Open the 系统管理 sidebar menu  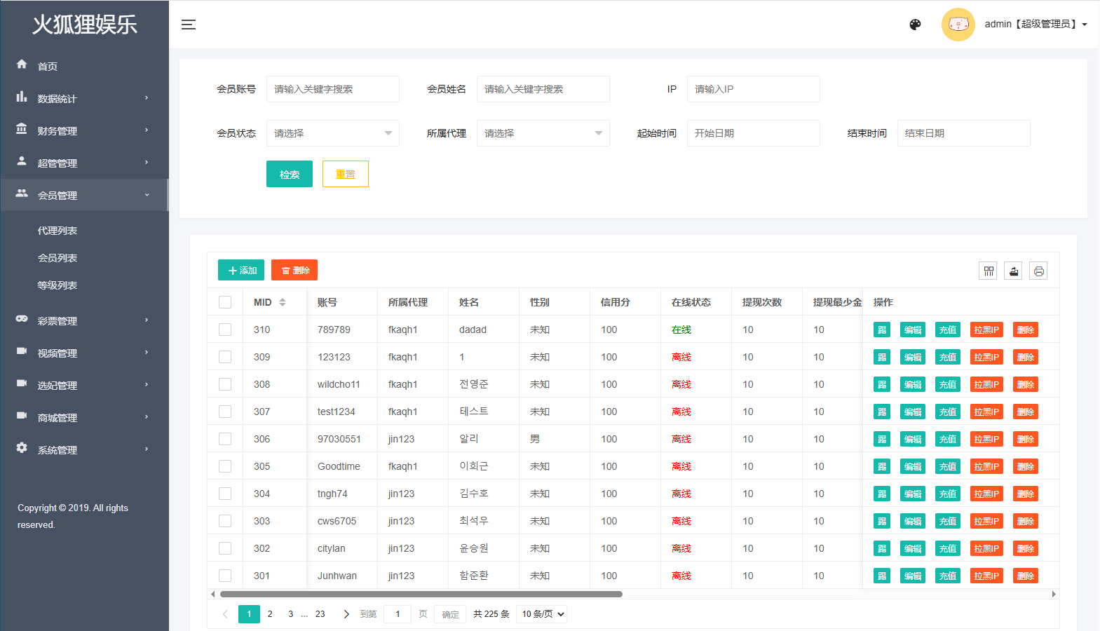click(84, 449)
